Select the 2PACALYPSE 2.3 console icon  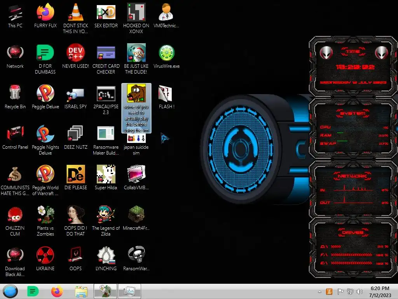click(x=106, y=93)
